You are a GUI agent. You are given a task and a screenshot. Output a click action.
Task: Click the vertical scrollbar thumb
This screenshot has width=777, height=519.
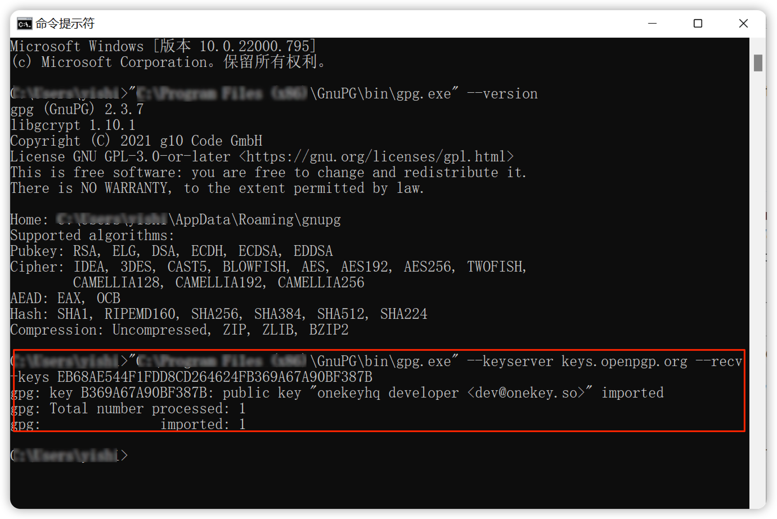coord(758,63)
